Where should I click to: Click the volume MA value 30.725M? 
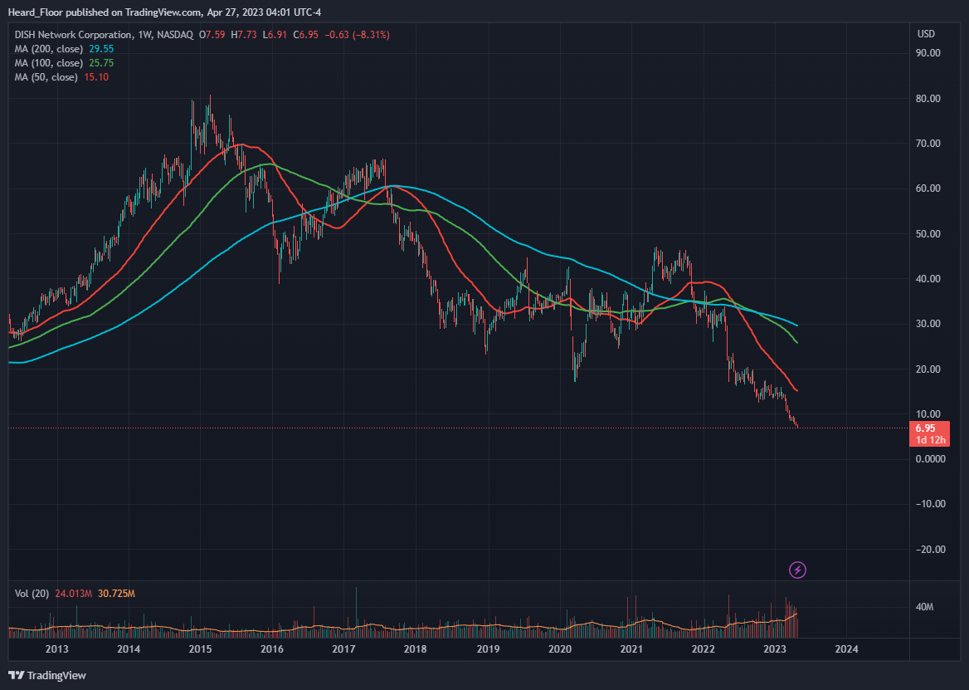tap(116, 594)
